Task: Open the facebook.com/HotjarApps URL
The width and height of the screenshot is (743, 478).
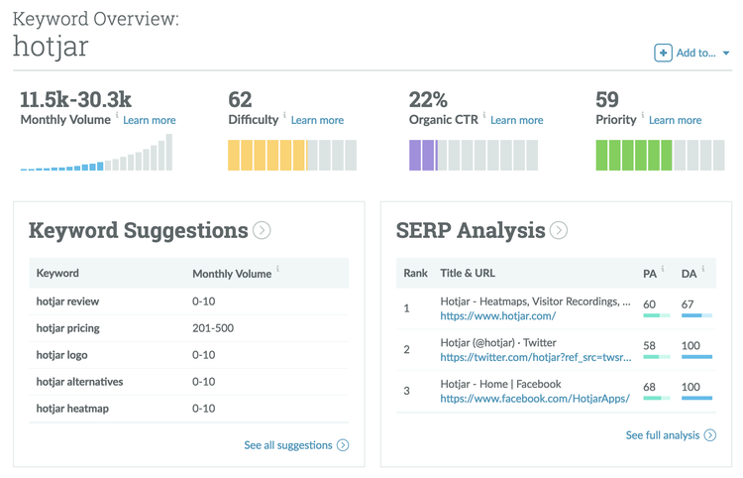Action: point(535,399)
